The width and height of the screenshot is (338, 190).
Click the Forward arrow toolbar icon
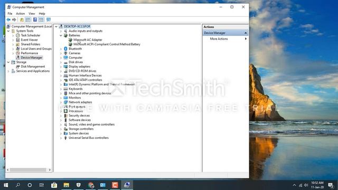click(x=14, y=20)
